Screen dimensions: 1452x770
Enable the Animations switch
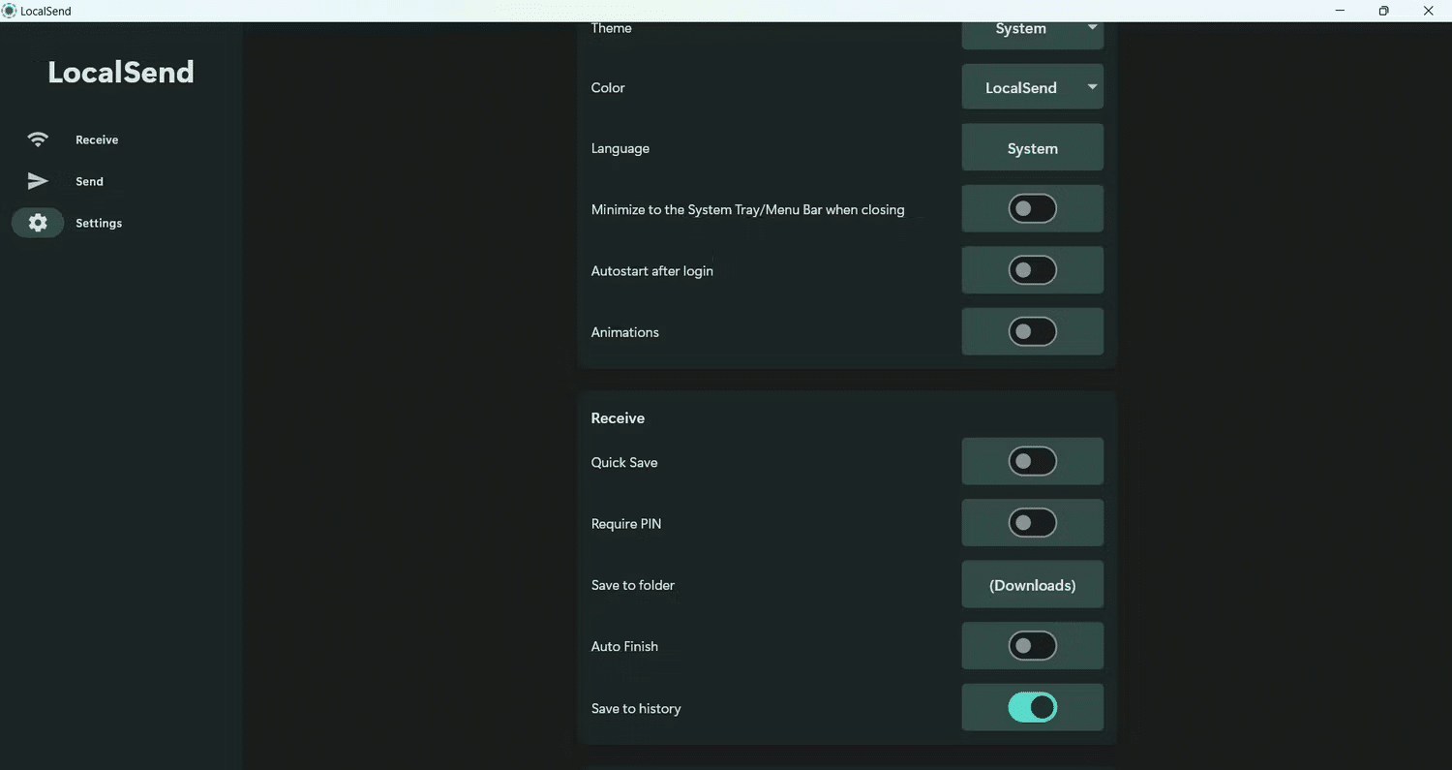click(x=1032, y=331)
